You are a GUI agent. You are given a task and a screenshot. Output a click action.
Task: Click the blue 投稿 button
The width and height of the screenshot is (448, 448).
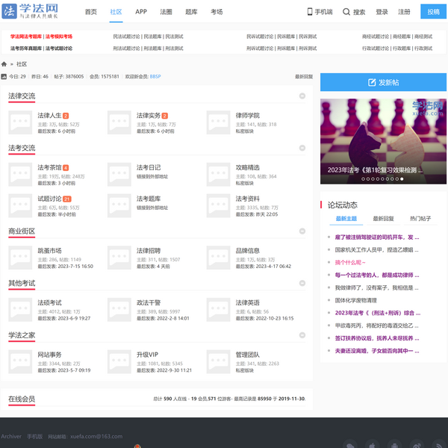[x=433, y=12]
